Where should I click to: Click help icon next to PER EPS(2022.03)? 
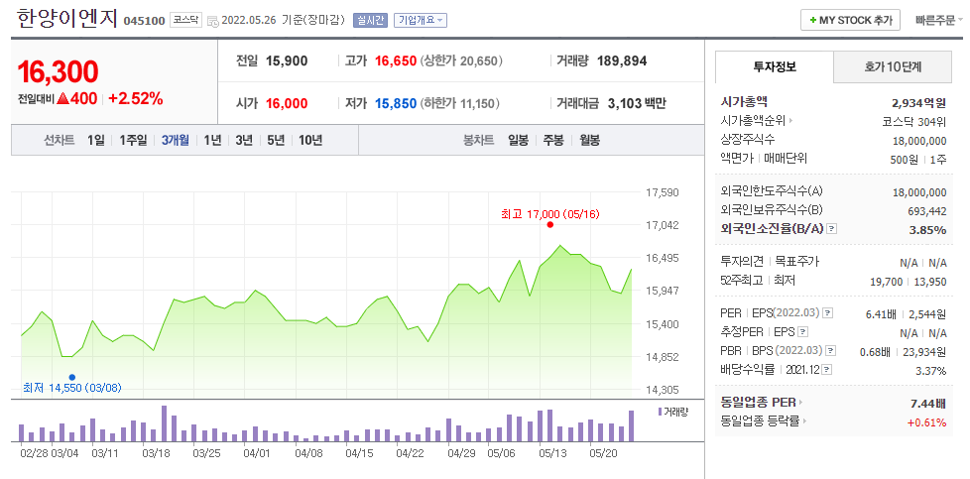tap(828, 313)
